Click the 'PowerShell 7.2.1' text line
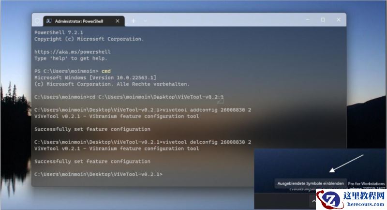Screen dimensions: 387x210 tap(59, 32)
